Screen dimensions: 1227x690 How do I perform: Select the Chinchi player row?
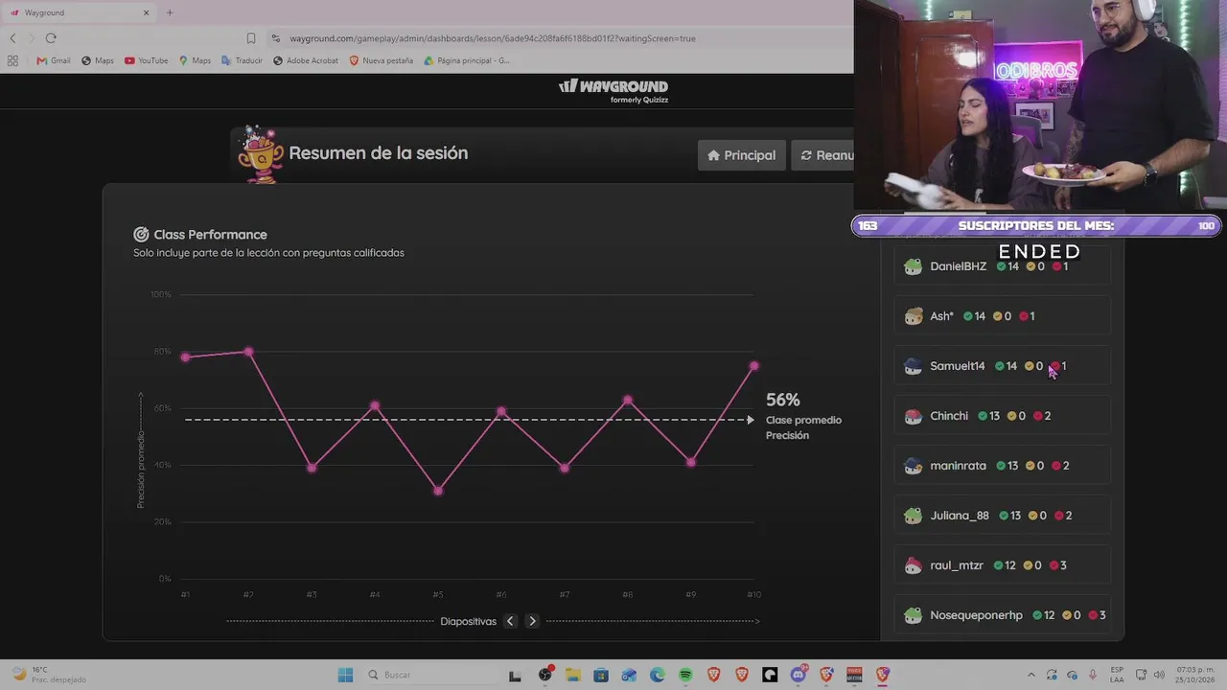pyautogui.click(x=1003, y=416)
